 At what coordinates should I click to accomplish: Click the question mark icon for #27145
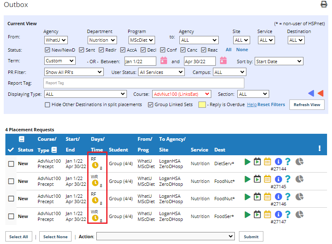point(288,179)
